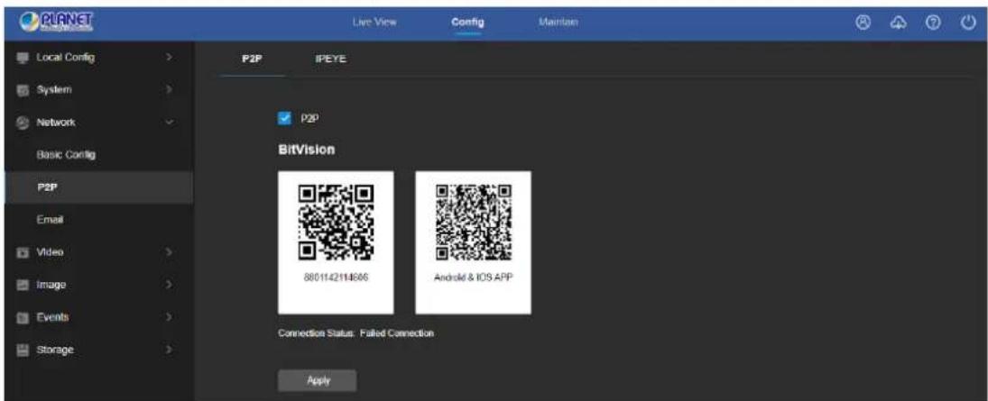988x401 pixels.
Task: Open System menu label
Action: (53, 90)
